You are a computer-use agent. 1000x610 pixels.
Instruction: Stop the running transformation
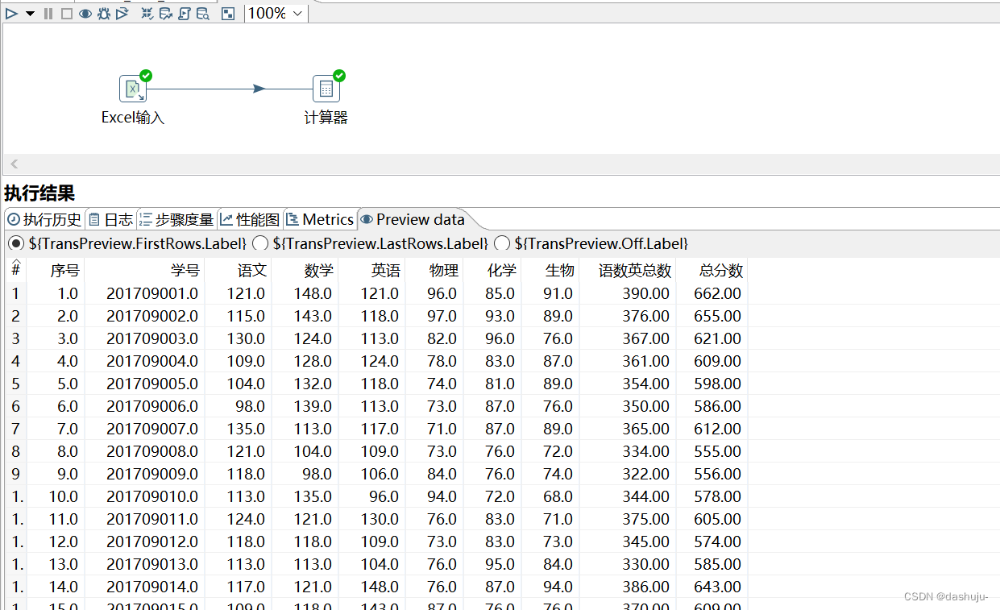[66, 13]
